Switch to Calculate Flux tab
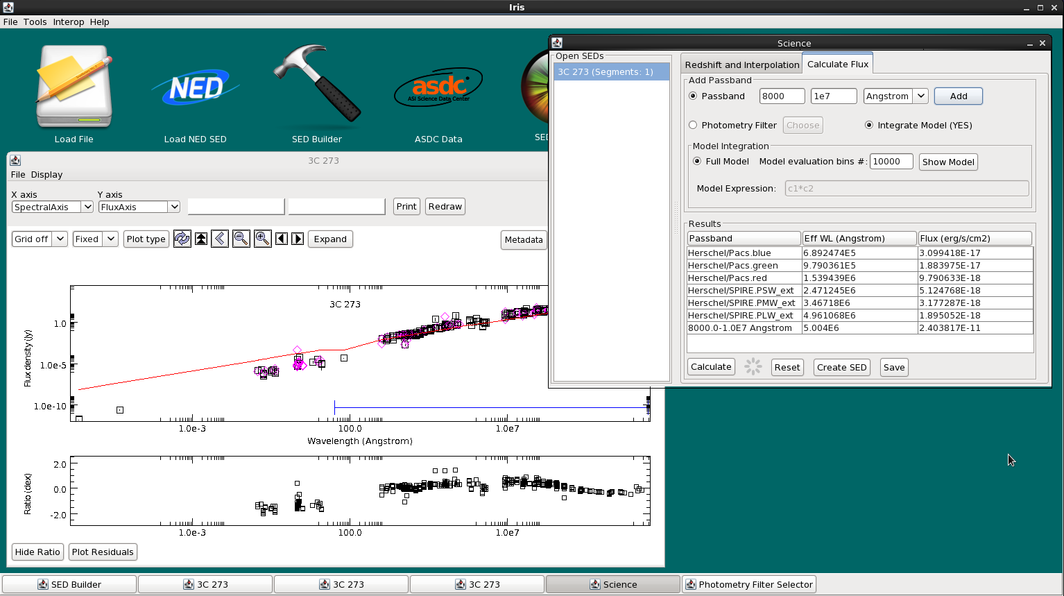The width and height of the screenshot is (1064, 596). coord(838,64)
